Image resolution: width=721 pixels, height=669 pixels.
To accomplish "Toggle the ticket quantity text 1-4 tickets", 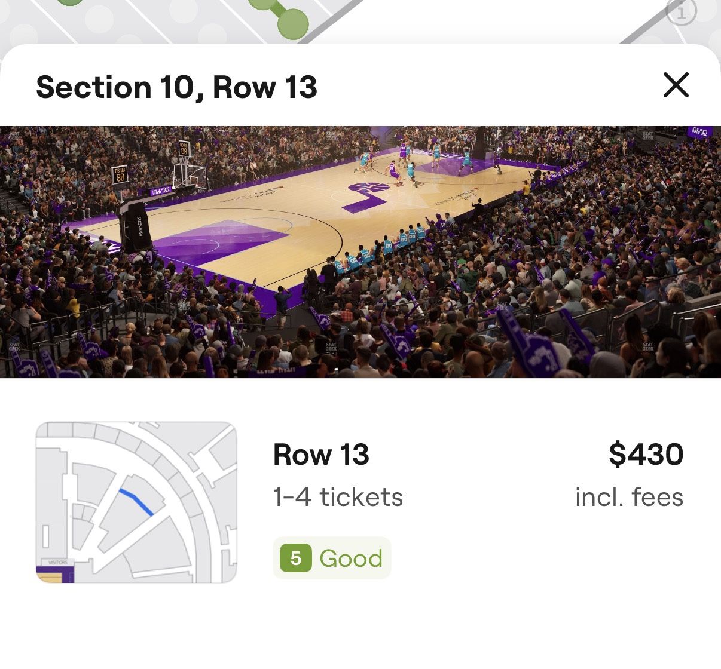I will click(x=337, y=496).
